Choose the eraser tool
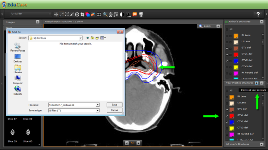Viewport: 268px width, 150px height. pyautogui.click(x=93, y=15)
